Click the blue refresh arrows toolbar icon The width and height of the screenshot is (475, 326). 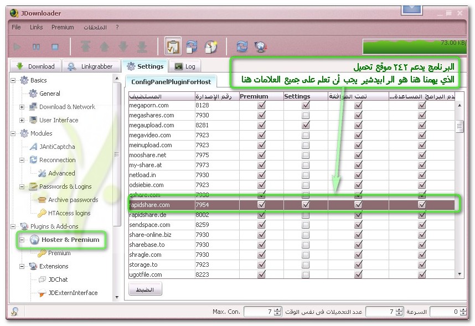click(x=242, y=46)
